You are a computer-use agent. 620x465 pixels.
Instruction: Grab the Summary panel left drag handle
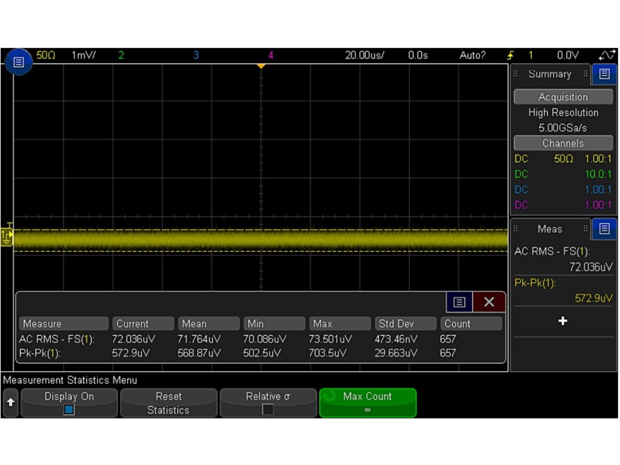tap(515, 73)
